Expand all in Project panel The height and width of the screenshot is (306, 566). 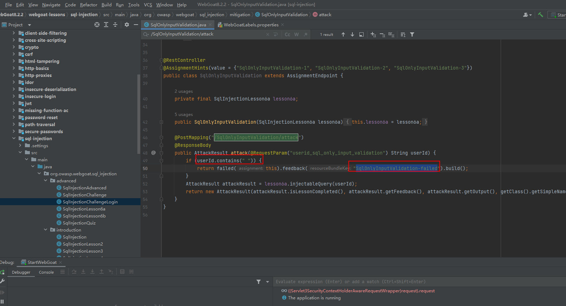[106, 25]
